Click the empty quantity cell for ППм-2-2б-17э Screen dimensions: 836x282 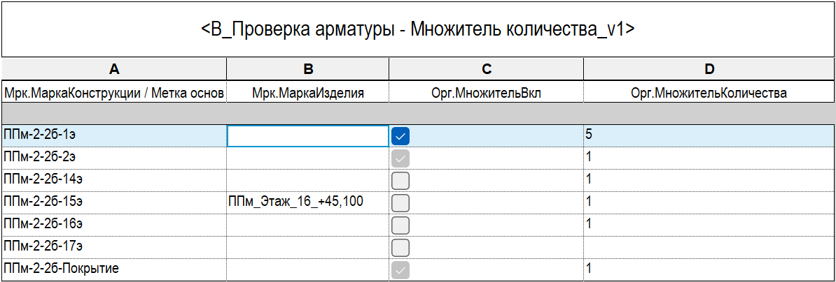click(709, 247)
